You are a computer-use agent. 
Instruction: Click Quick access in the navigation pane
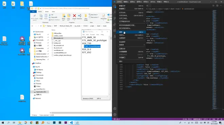pyautogui.click(x=39, y=32)
